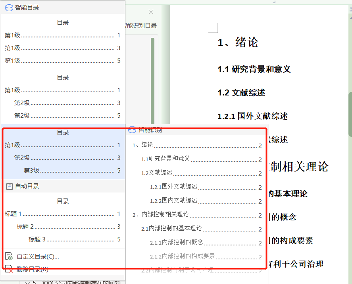Select the one-level 目录 template with three 第1级 rows
This screenshot has height=284, width=352.
pos(63,42)
